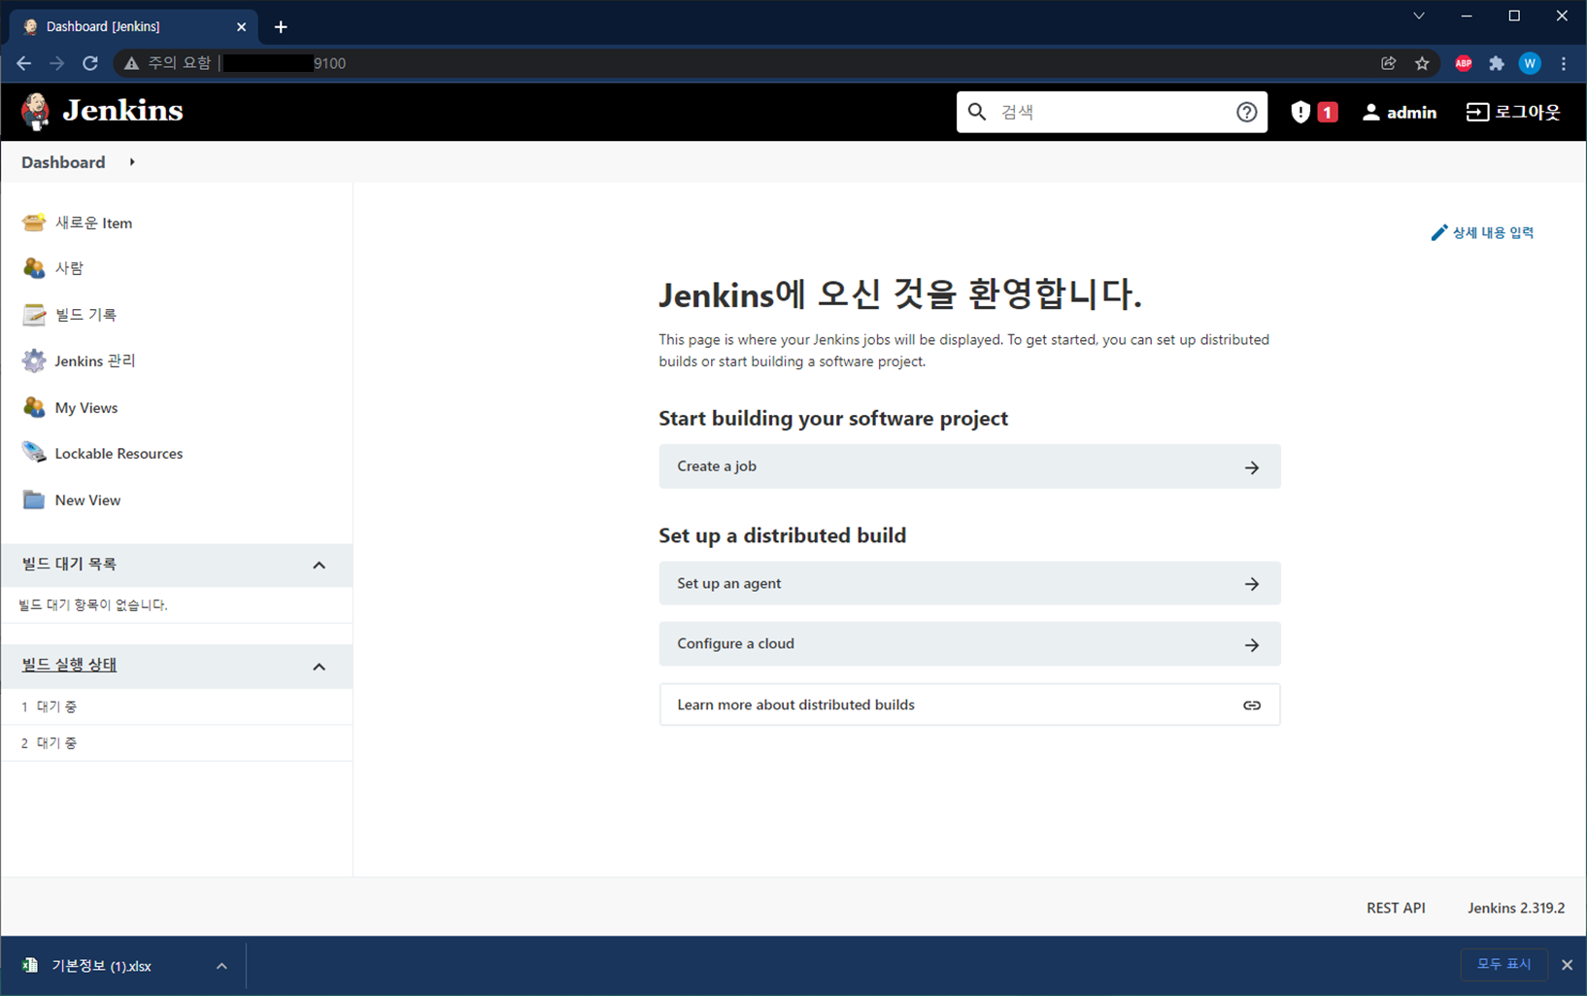
Task: Click the pencil icon for 상세 내용 입력
Action: pyautogui.click(x=1439, y=232)
